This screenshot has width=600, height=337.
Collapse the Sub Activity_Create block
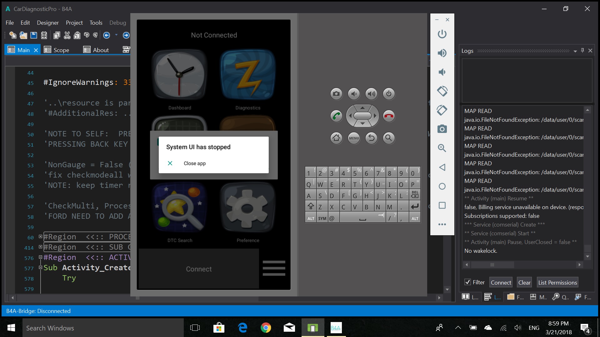point(40,267)
